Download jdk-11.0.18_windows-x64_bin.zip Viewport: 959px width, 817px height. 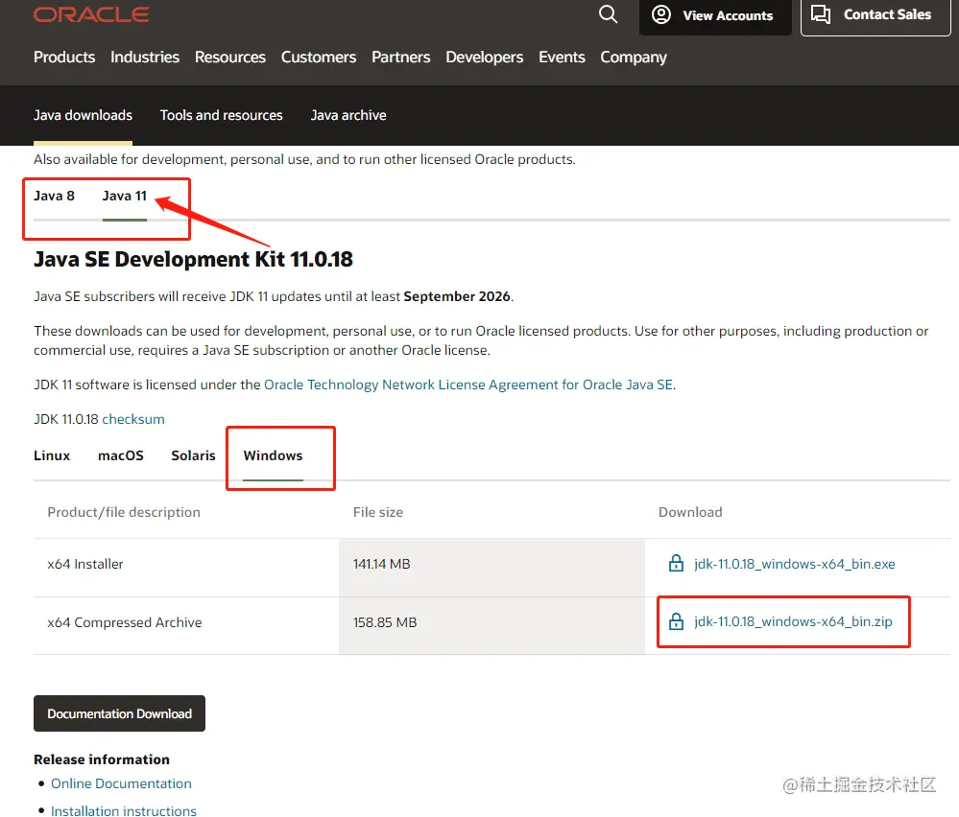tap(793, 621)
